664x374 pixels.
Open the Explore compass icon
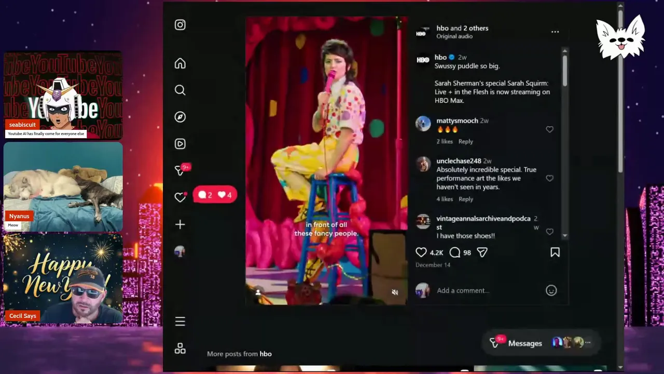(180, 117)
